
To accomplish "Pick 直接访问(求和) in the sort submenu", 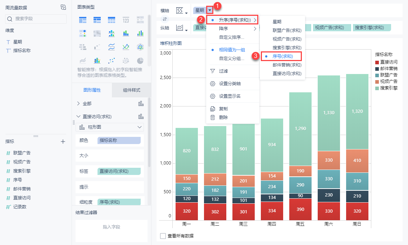I will click(287, 74).
